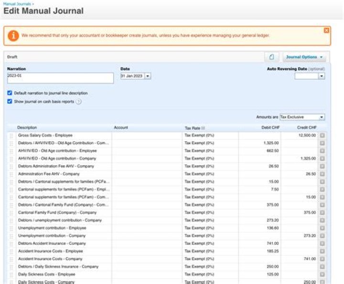The height and width of the screenshot is (284, 344).
Task: Grab drag handle of Unemployment contribution - Employee row
Action: (11, 228)
